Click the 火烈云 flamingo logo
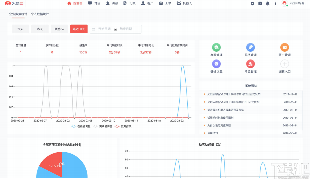310x179 pixels. pyautogui.click(x=14, y=3)
